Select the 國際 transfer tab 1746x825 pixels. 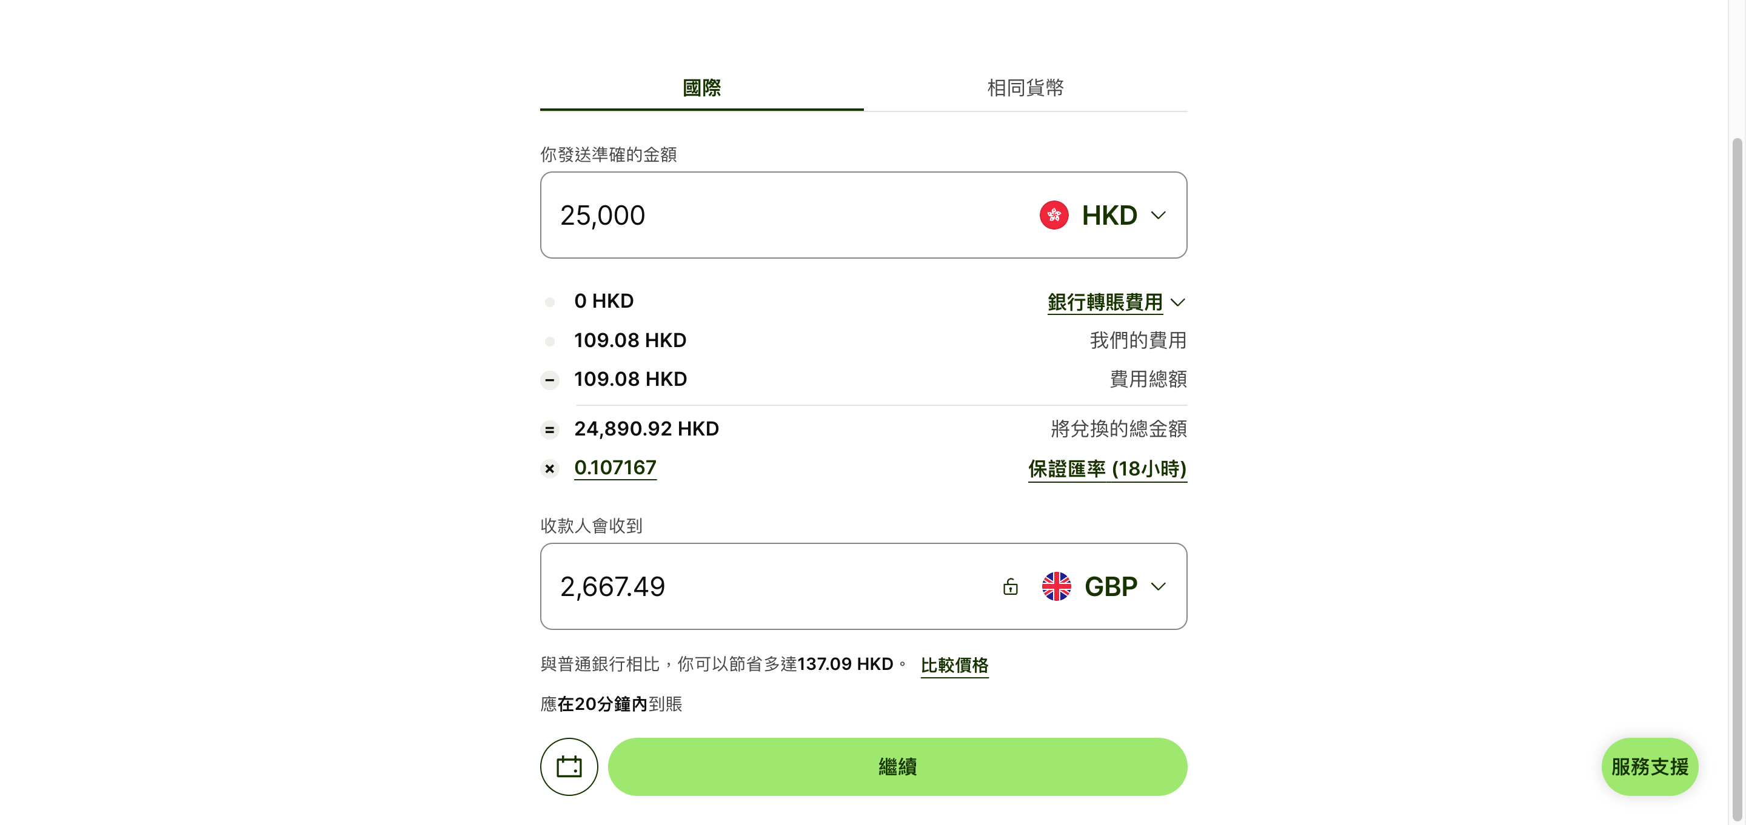point(701,87)
